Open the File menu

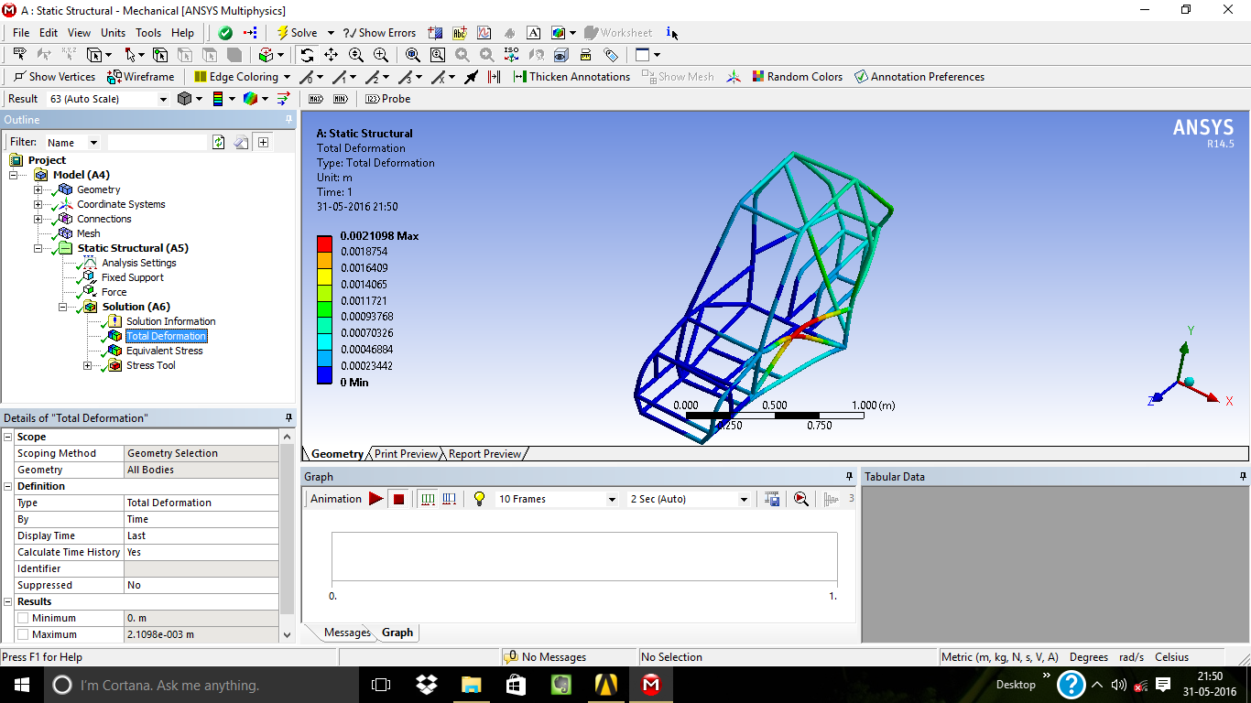click(x=21, y=33)
